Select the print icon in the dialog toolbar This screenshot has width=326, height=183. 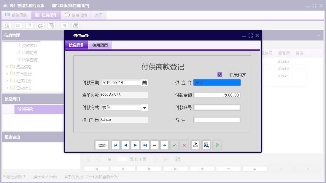click(195, 145)
